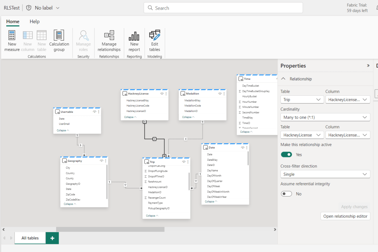Toggle off Make this relationship active
Image resolution: width=378 pixels, height=252 pixels.
[x=286, y=154]
